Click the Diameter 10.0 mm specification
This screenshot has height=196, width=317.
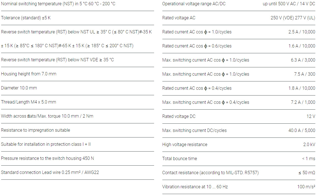pos(19,88)
